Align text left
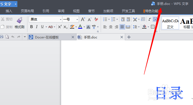The image size is (193, 105). click(105, 27)
